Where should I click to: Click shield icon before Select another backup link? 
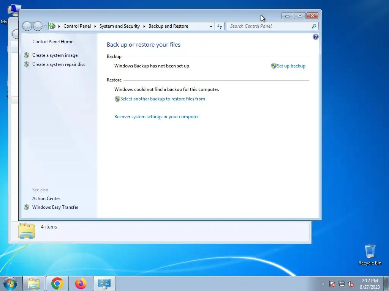point(117,99)
